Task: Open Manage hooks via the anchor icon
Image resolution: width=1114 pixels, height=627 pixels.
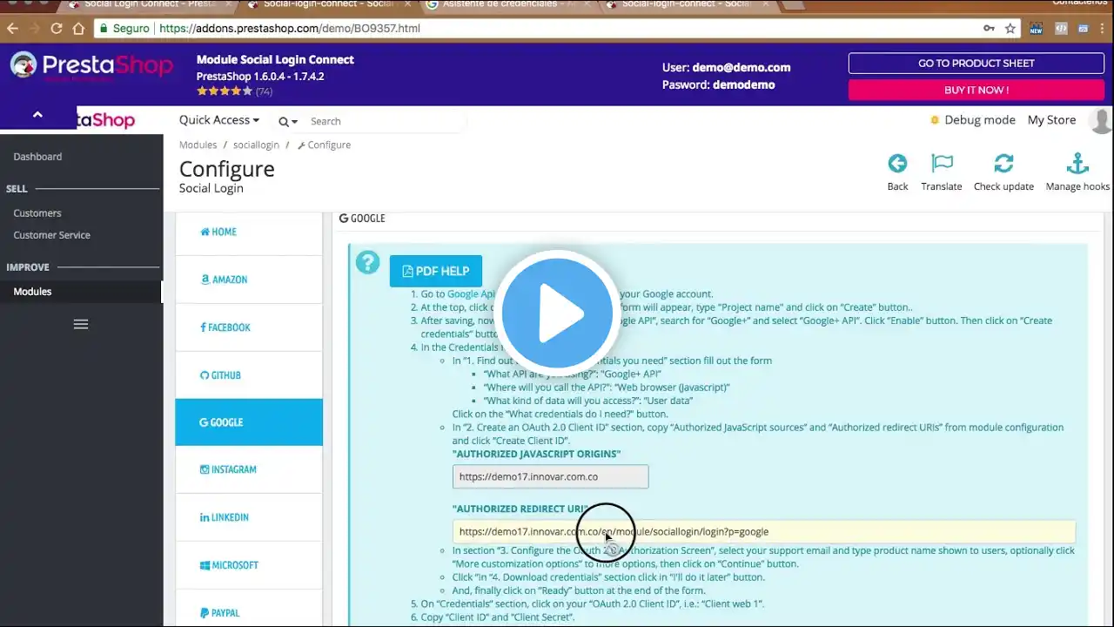Action: click(x=1077, y=163)
